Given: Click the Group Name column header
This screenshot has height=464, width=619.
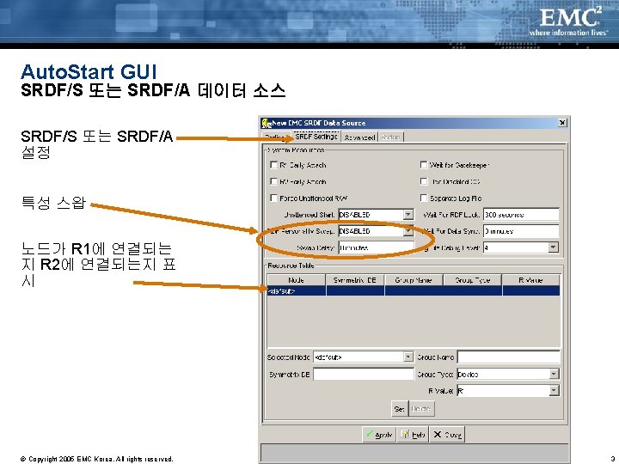Looking at the screenshot, I should [414, 280].
